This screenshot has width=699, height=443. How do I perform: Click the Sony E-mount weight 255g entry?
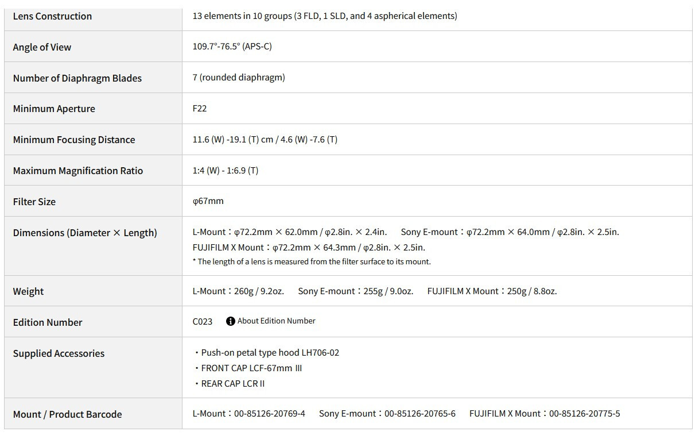[356, 291]
